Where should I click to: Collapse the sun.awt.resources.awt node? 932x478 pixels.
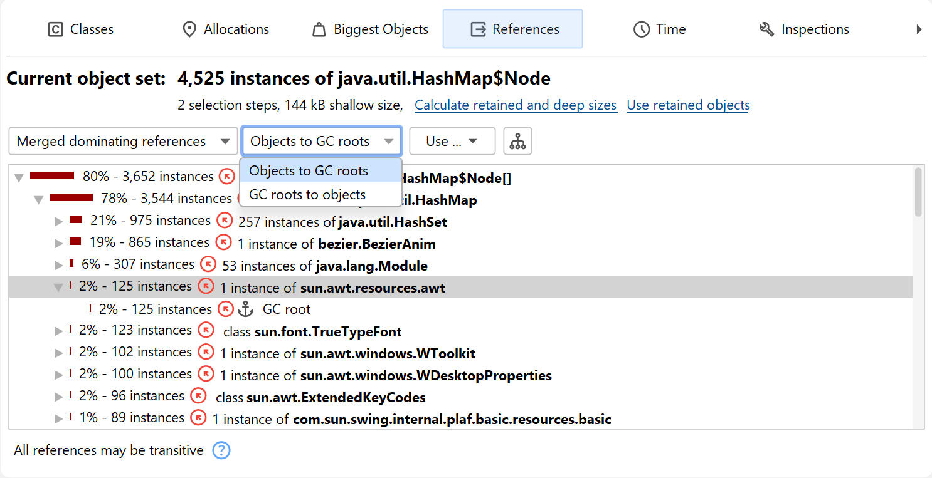pos(59,288)
